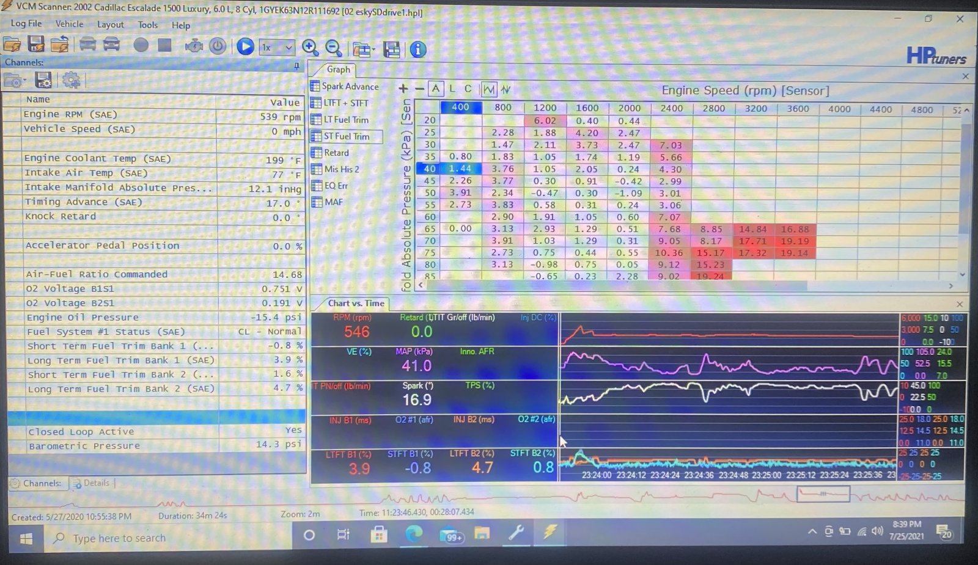Play back the log file
The width and height of the screenshot is (978, 565).
tap(245, 46)
